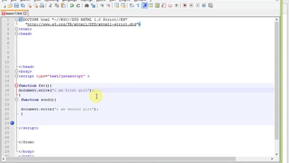This screenshot has width=289, height=163.
Task: Stop macro recording with the stop icon
Action: point(191,5)
